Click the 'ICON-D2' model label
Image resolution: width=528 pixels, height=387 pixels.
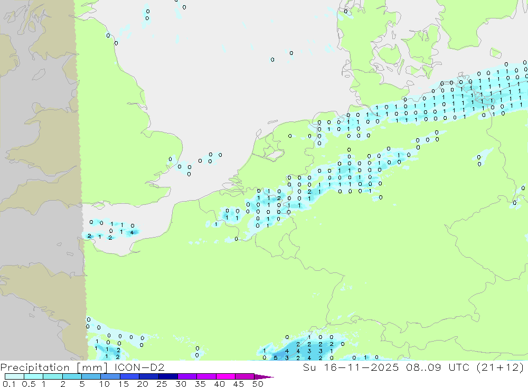(x=139, y=367)
